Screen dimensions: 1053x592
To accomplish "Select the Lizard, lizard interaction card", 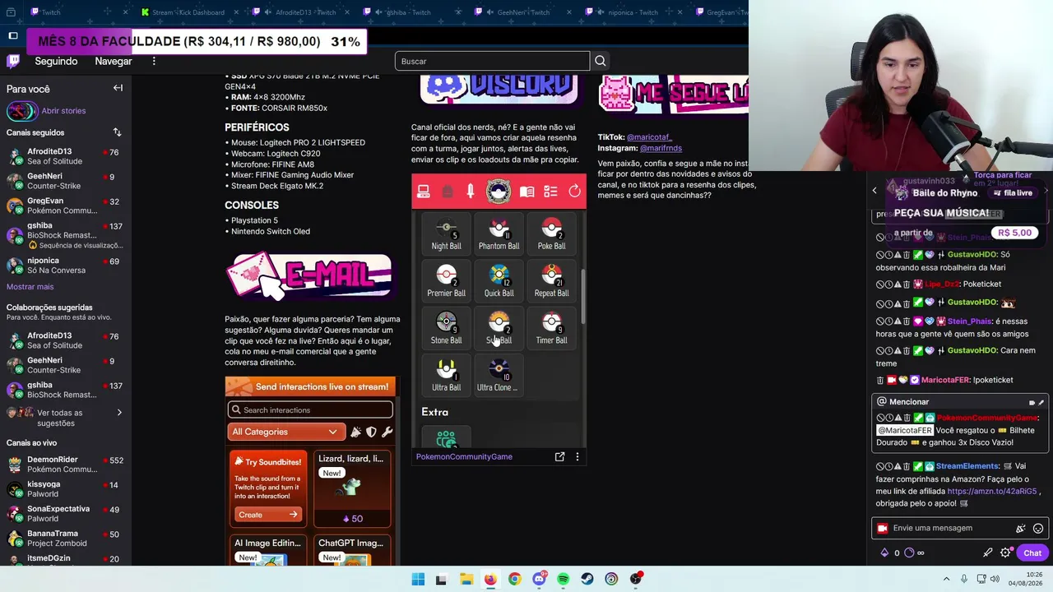I will click(352, 489).
